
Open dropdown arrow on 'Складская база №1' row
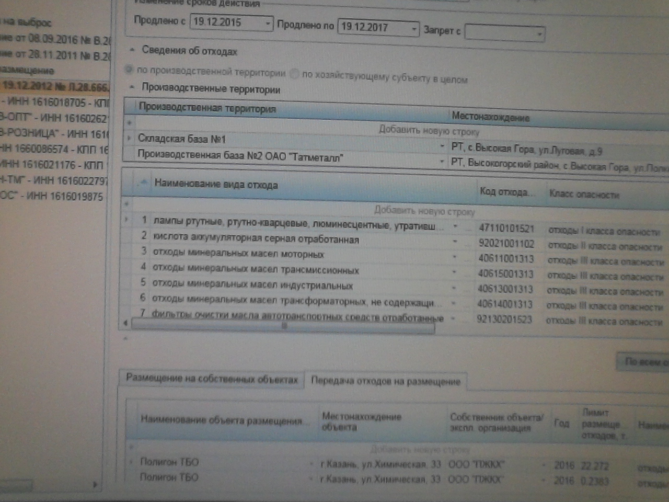coord(442,146)
